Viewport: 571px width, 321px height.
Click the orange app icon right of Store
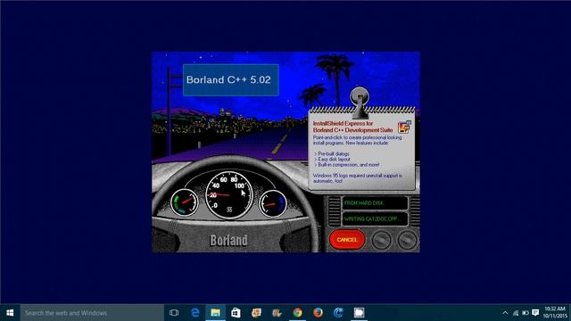(x=256, y=313)
